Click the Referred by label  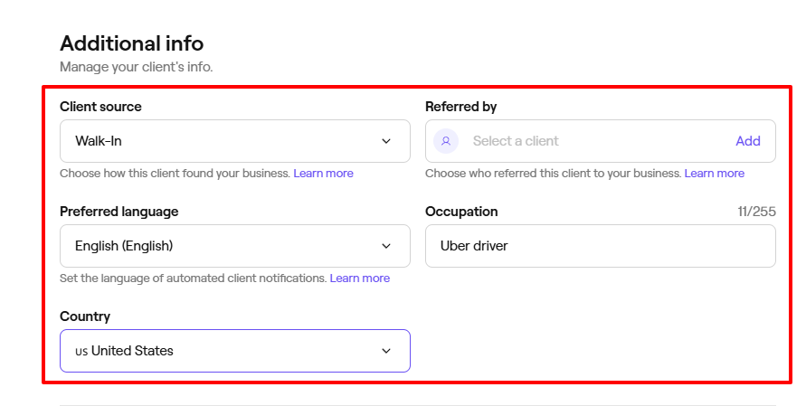tap(460, 107)
